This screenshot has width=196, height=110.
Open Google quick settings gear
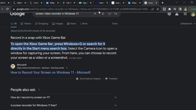coord(169,14)
